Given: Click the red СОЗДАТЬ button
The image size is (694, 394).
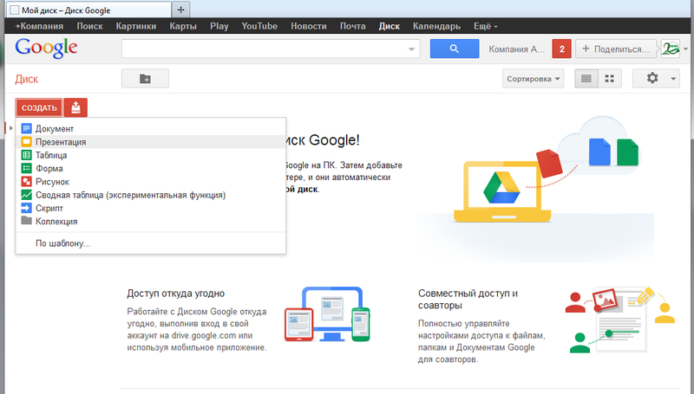Looking at the screenshot, I should pos(39,107).
